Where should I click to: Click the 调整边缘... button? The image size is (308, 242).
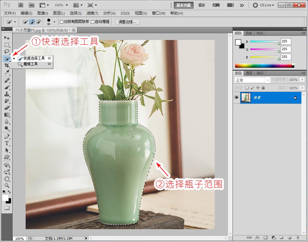pos(127,22)
